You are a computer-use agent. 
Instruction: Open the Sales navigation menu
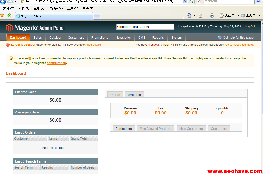point(37,37)
